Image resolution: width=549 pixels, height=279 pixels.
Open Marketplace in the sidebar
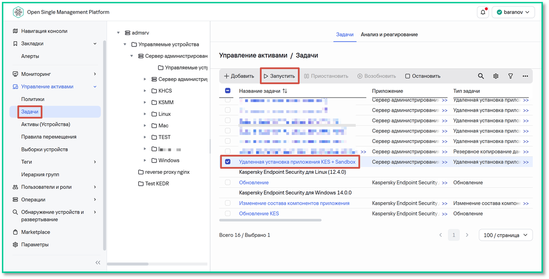coord(36,232)
